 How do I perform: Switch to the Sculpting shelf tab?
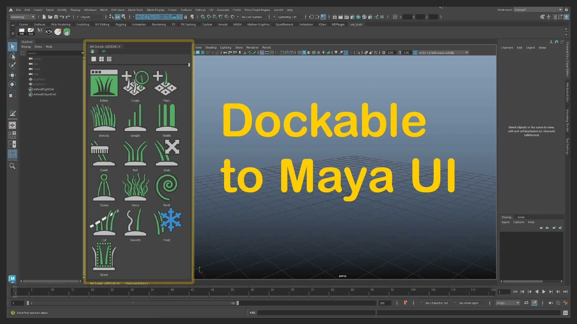tap(83, 25)
